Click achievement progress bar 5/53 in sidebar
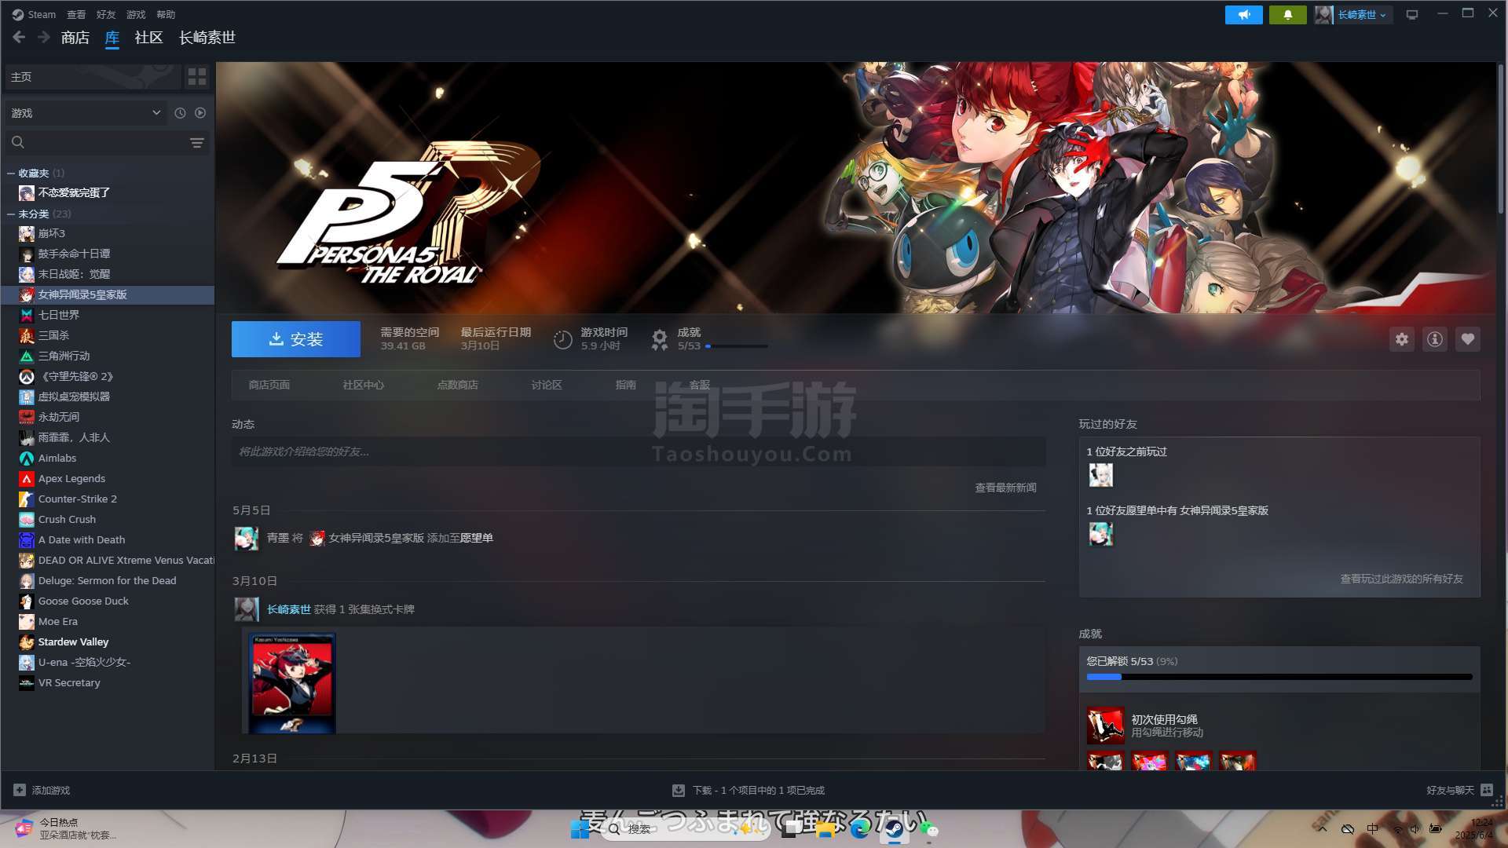The image size is (1508, 848). tap(1279, 677)
